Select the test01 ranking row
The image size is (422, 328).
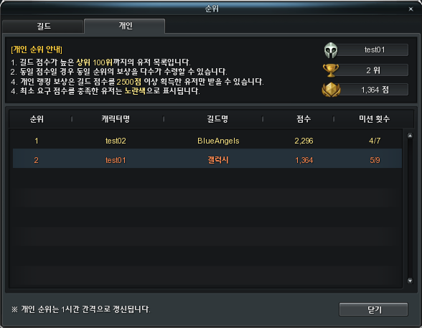[207, 159]
